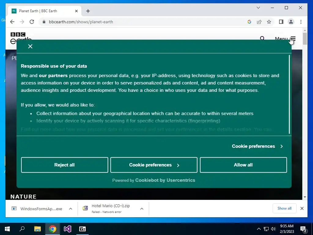Screen dimensions: 313x235
Task: Close the cookie consent dialog with the X
Action: (30, 47)
